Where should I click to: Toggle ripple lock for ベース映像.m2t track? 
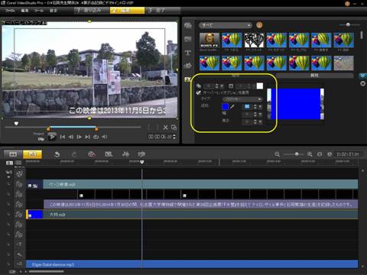8,184
